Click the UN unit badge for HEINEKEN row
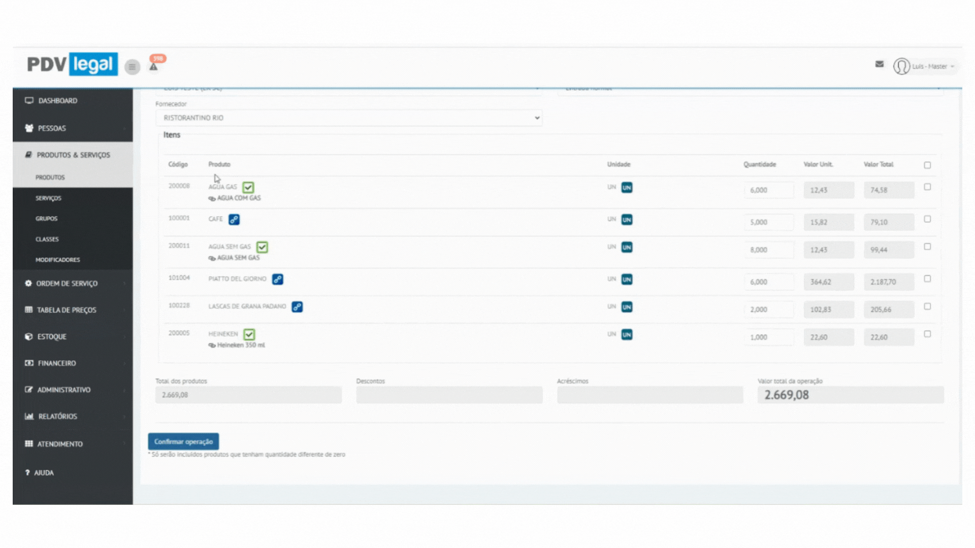The width and height of the screenshot is (975, 548). [627, 335]
